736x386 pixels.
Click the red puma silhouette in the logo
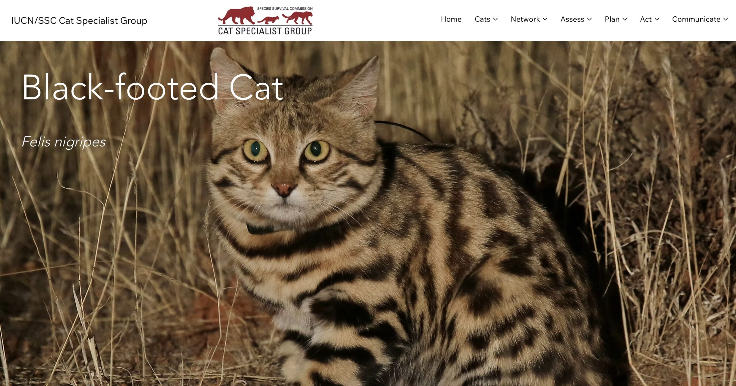(x=298, y=18)
